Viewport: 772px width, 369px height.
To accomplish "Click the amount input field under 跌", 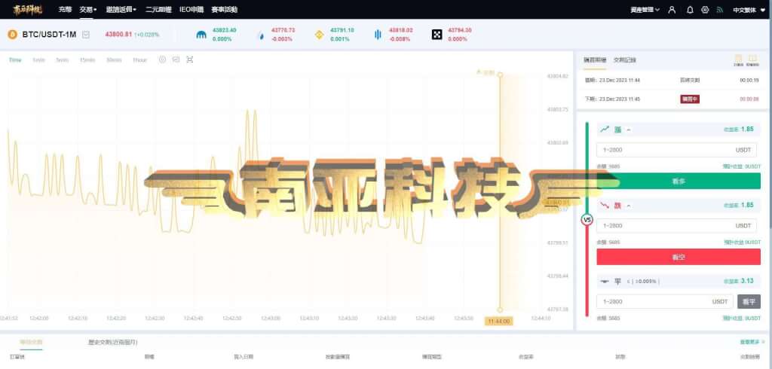I will (676, 225).
